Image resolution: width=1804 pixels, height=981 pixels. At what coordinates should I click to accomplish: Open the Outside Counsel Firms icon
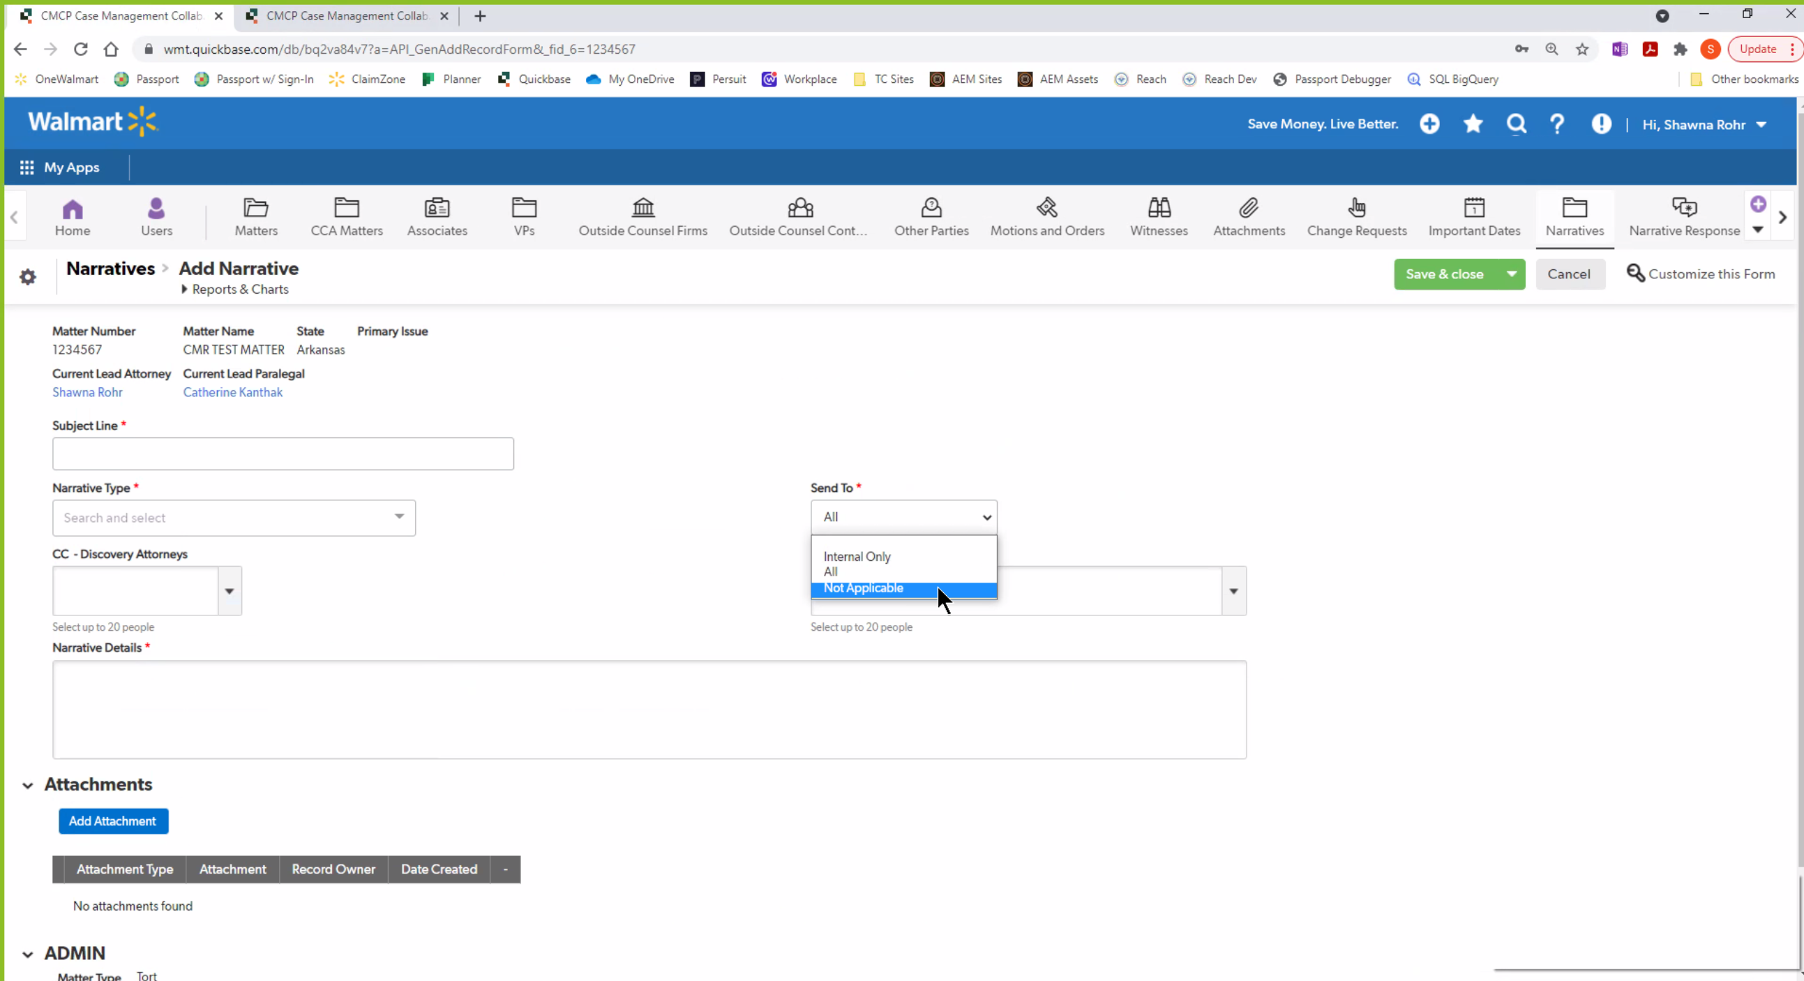[x=642, y=208]
